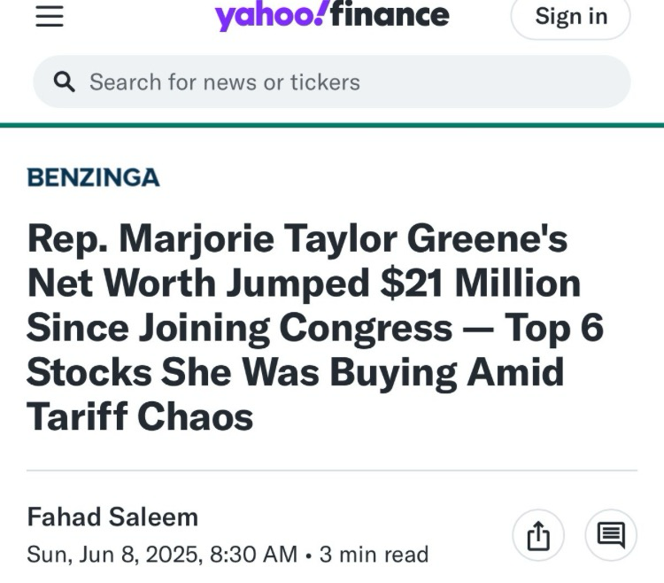Click the Yahoo Finance logo
664x583 pixels.
pos(332,15)
